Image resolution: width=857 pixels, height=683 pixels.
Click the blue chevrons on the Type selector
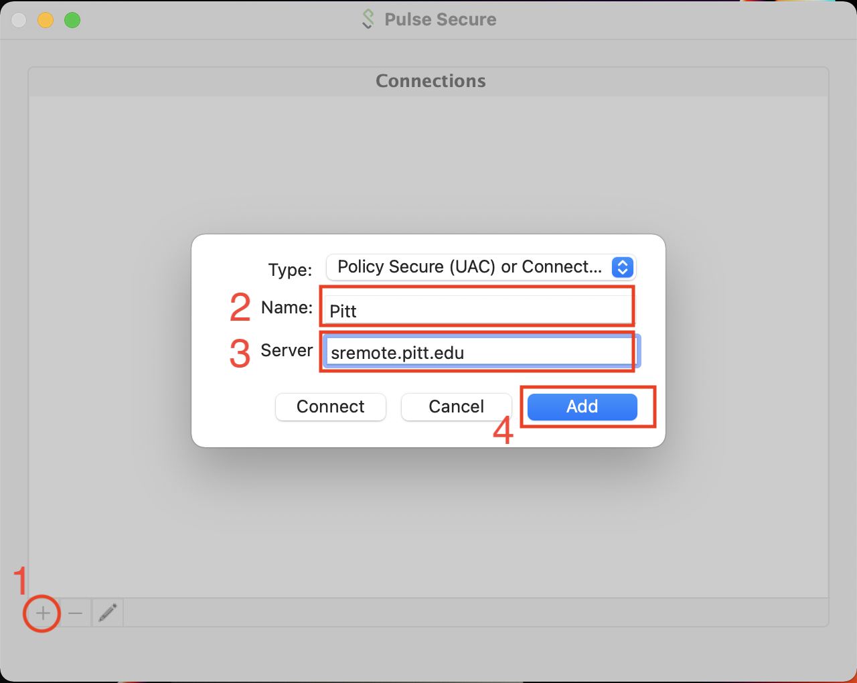pos(622,267)
